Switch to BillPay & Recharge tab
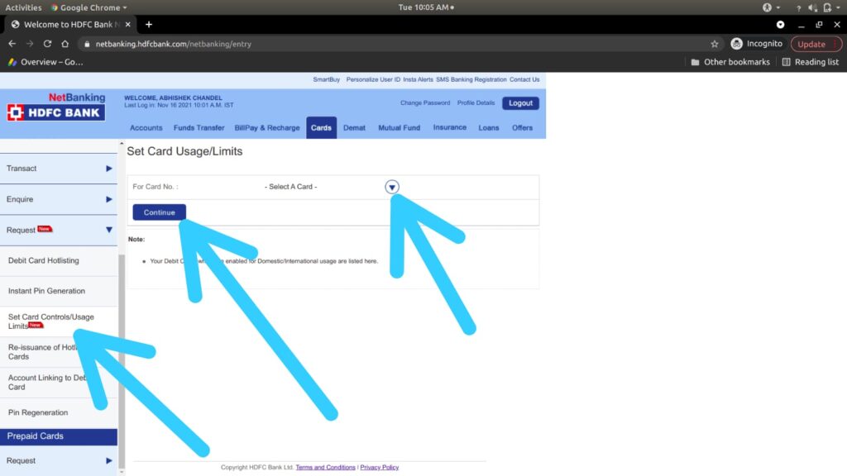847x476 pixels. (x=267, y=128)
